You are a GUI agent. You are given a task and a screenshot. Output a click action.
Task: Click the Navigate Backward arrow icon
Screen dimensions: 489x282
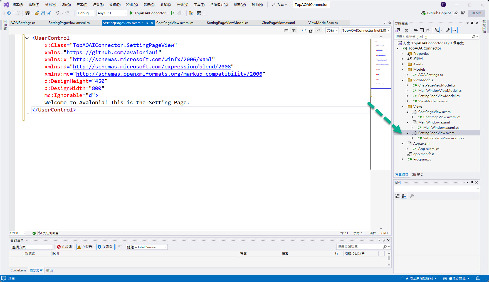[x=9, y=13]
